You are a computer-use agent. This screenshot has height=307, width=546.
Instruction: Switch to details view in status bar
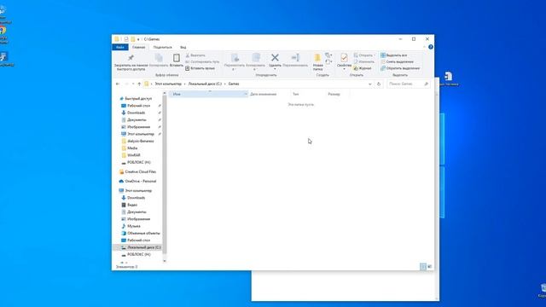point(423,267)
